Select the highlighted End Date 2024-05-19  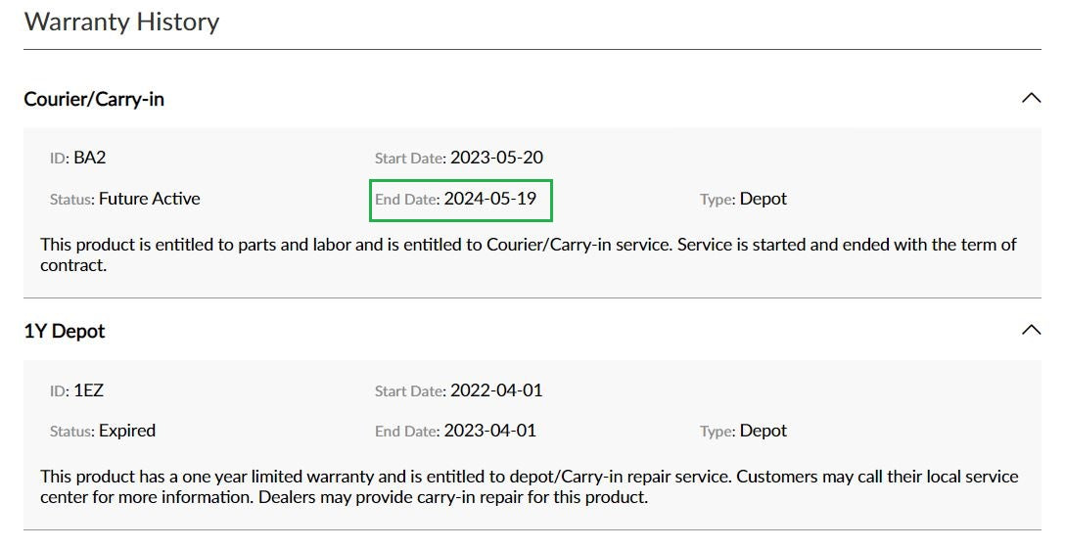pos(461,200)
